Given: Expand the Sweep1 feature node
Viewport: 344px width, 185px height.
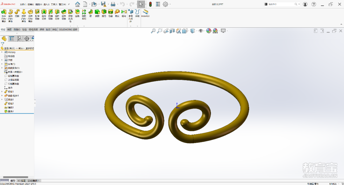Looking at the screenshot, I should 2,92.
